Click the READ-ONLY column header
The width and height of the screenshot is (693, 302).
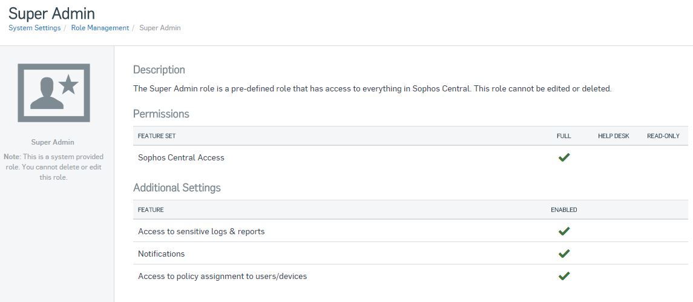pyautogui.click(x=663, y=136)
